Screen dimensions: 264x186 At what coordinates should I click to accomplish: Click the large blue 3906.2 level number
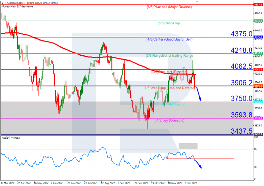click(241, 83)
